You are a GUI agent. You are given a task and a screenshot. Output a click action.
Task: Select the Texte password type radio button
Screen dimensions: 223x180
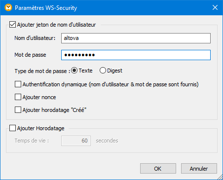point(74,71)
